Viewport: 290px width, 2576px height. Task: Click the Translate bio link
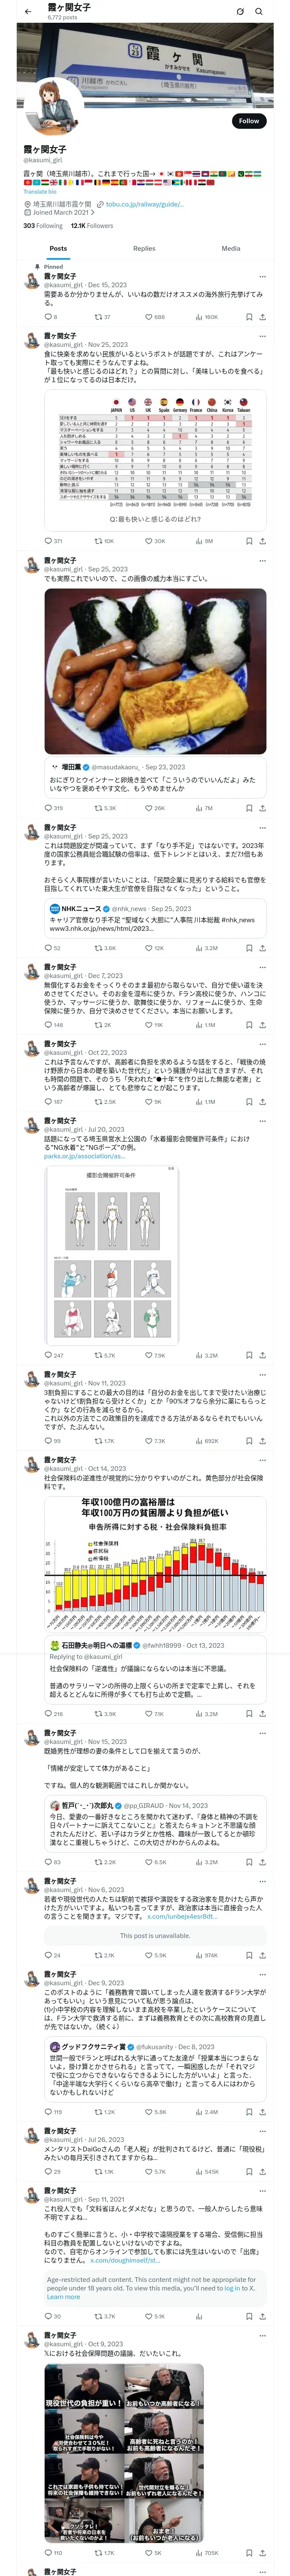click(40, 192)
